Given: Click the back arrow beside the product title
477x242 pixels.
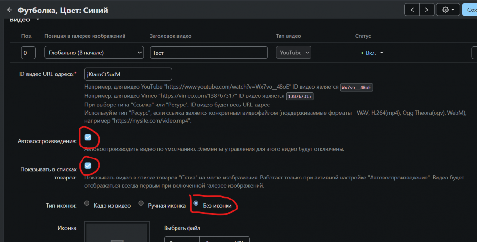Looking at the screenshot, I should (9, 10).
